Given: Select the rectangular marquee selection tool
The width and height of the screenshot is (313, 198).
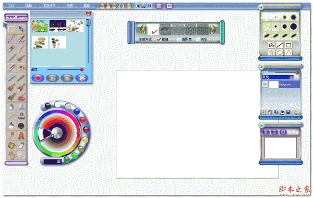Looking at the screenshot, I should click(x=11, y=29).
